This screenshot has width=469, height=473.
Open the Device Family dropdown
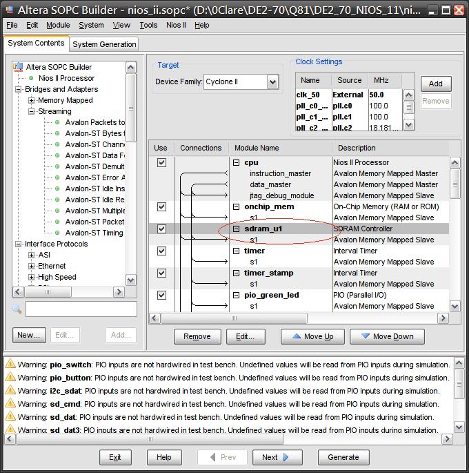272,81
